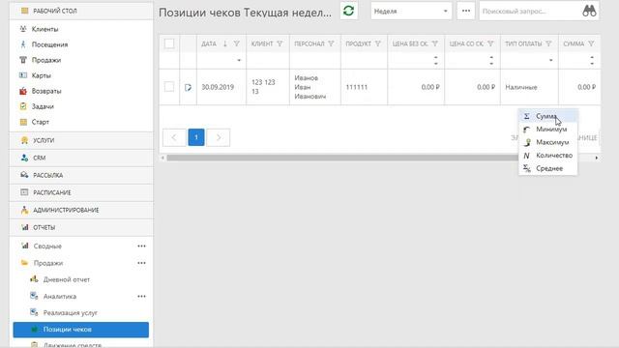The height and width of the screenshot is (348, 619).
Task: Open the filter icon on Персонал column
Action: [331, 43]
